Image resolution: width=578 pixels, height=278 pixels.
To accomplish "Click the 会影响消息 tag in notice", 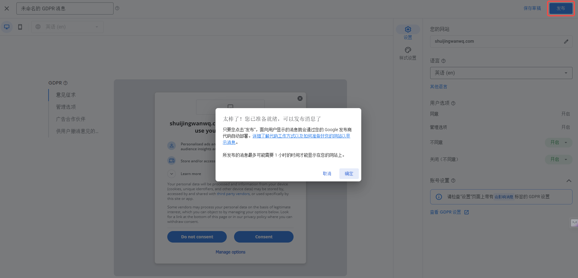I will click(x=504, y=197).
